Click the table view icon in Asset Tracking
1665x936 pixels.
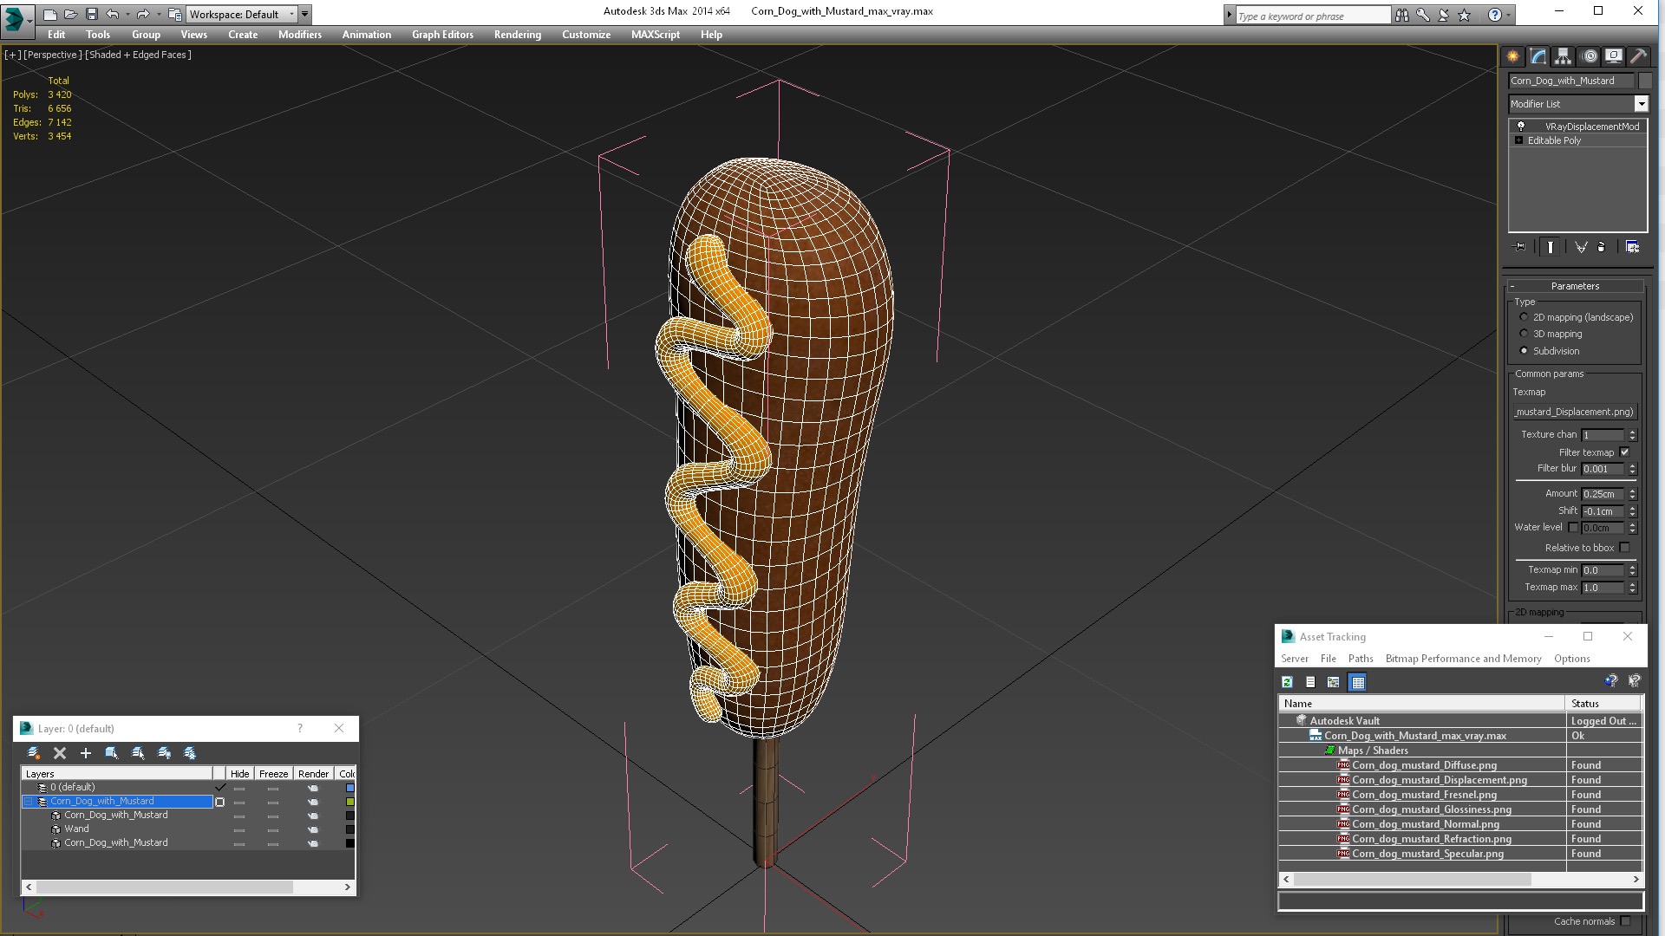click(x=1358, y=682)
